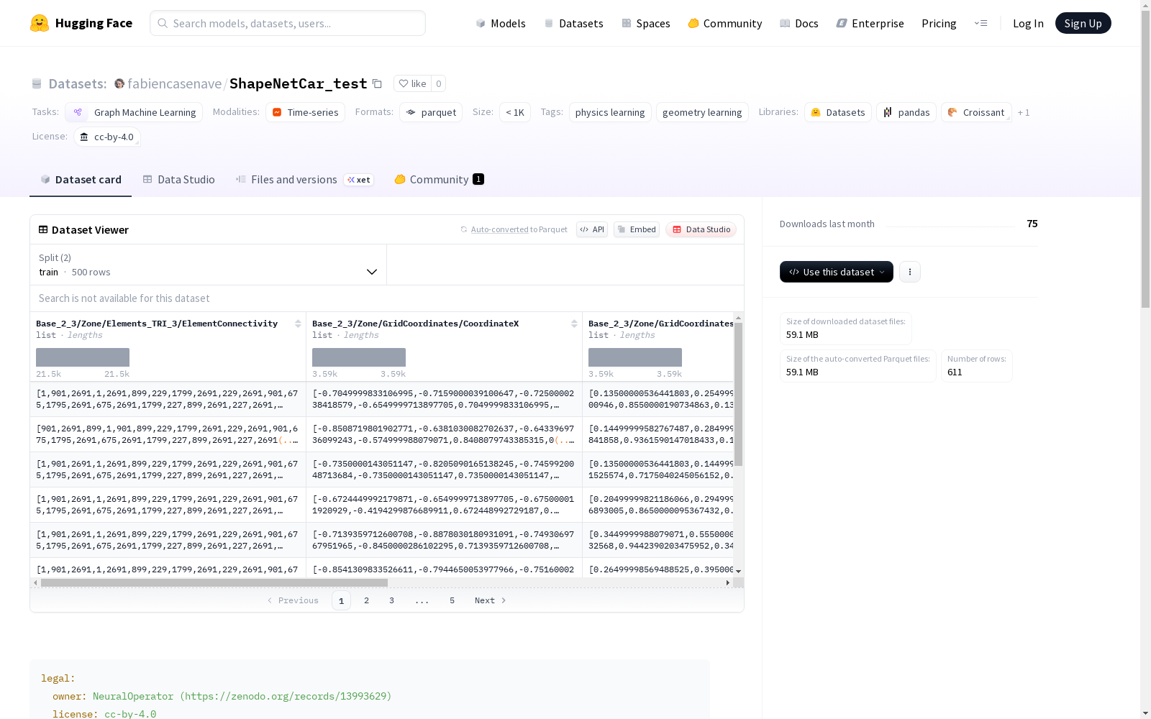The width and height of the screenshot is (1151, 719).
Task: Open the more navigation menu icon
Action: click(981, 23)
